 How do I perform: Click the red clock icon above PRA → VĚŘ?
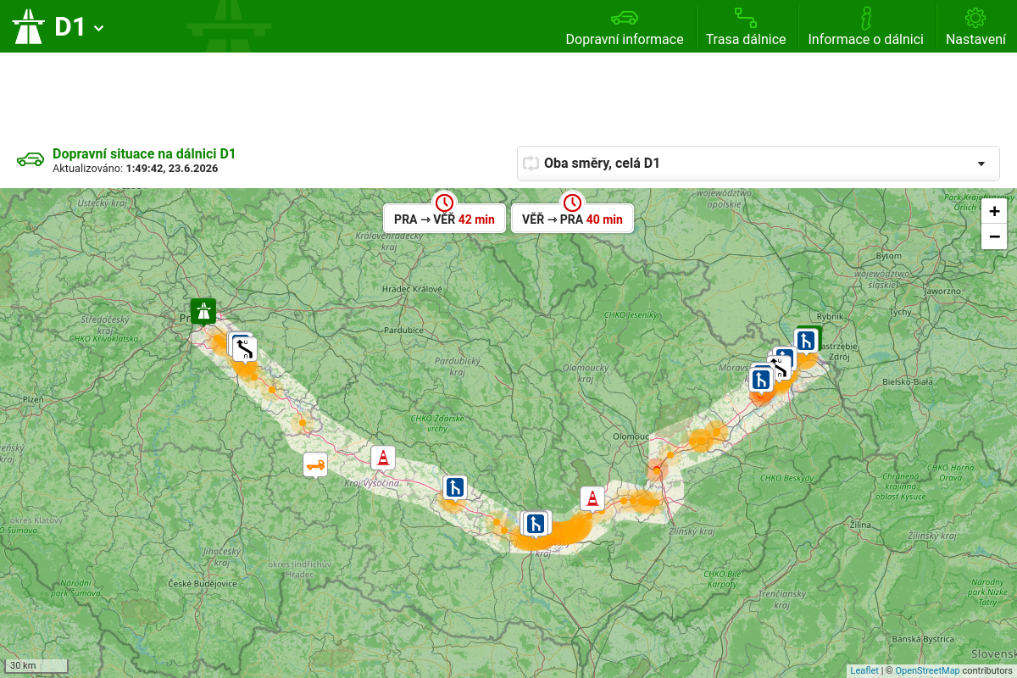click(x=444, y=203)
